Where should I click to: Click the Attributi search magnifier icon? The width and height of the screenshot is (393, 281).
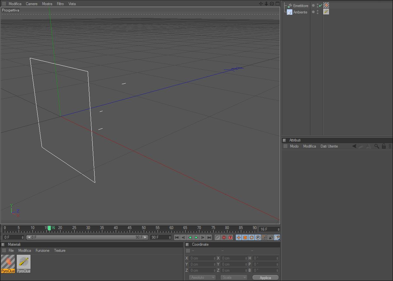click(x=377, y=146)
